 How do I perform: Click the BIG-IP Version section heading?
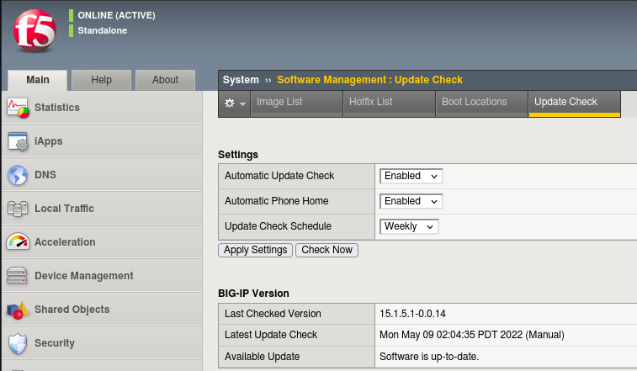pos(253,294)
